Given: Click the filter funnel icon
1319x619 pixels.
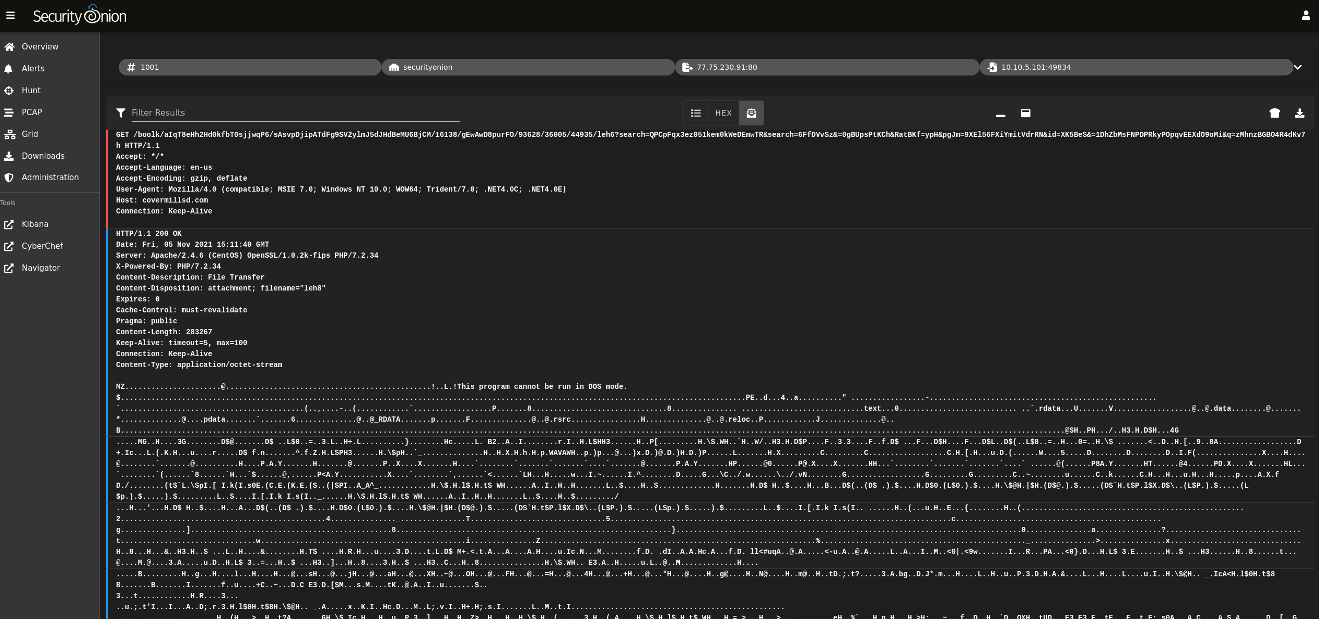Looking at the screenshot, I should (x=121, y=112).
